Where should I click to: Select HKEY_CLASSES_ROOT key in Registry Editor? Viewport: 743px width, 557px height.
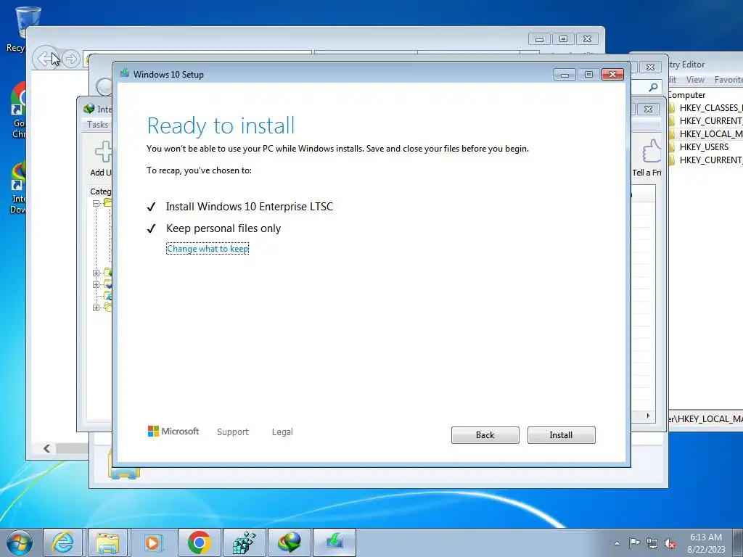point(710,107)
